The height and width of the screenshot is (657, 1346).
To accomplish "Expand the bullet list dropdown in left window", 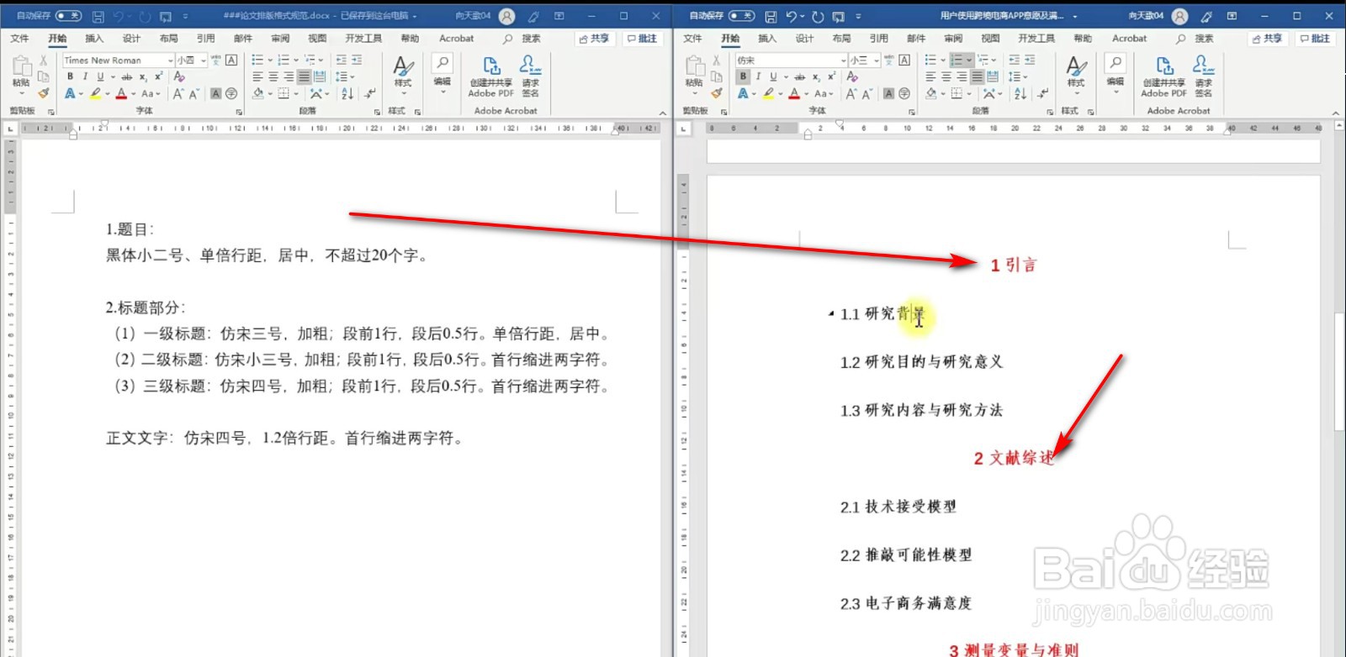I will (x=269, y=60).
